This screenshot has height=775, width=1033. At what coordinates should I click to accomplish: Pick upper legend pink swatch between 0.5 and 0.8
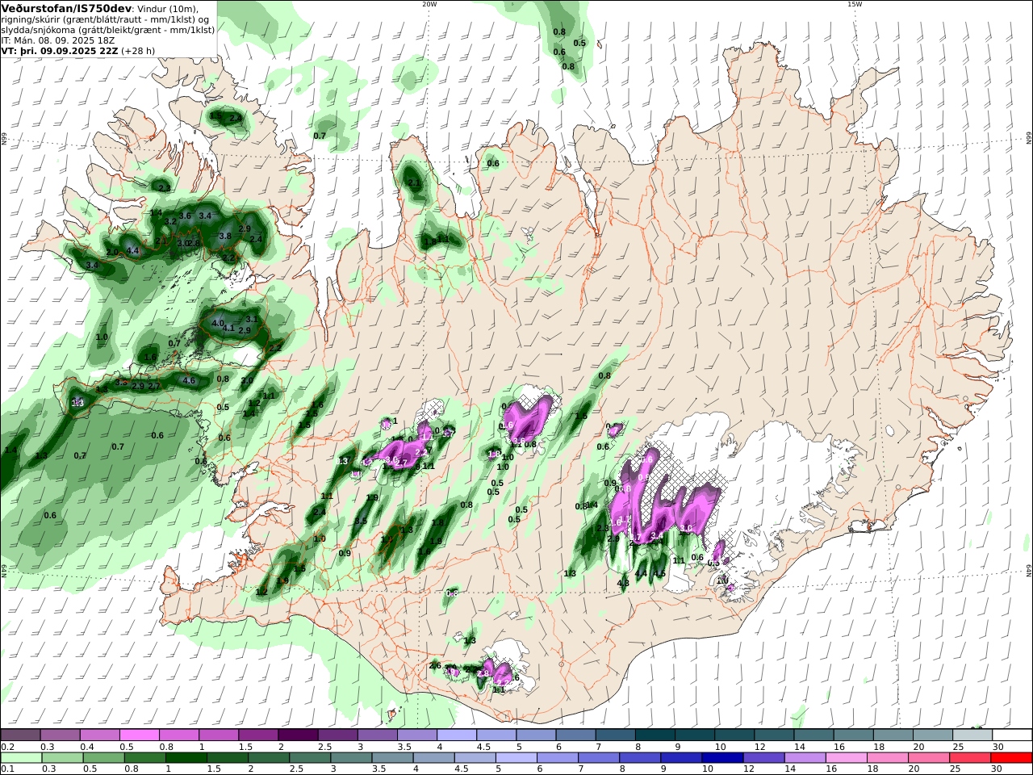tap(139, 735)
